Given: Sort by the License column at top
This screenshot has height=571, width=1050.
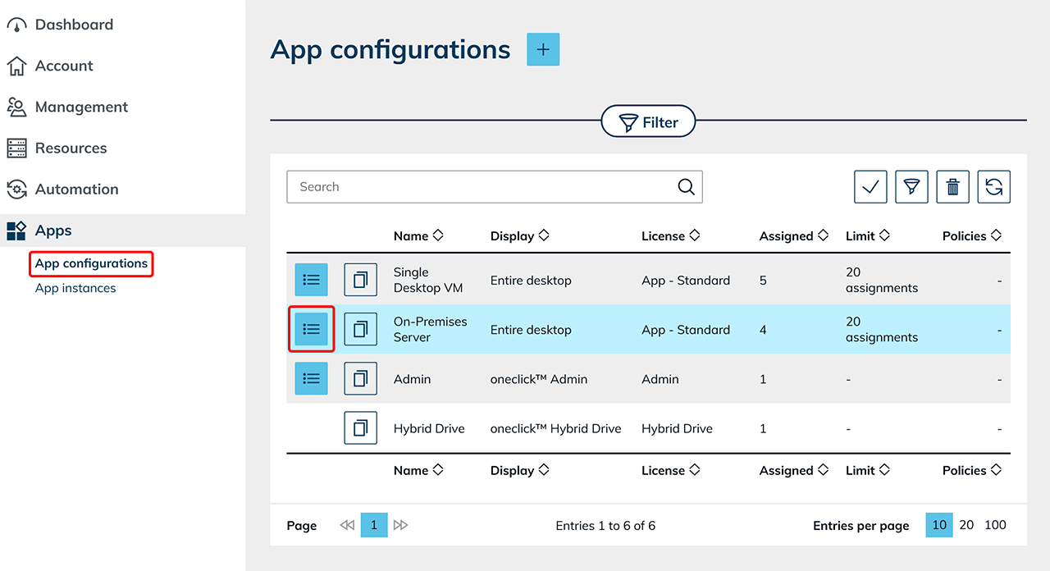Looking at the screenshot, I should (x=670, y=235).
